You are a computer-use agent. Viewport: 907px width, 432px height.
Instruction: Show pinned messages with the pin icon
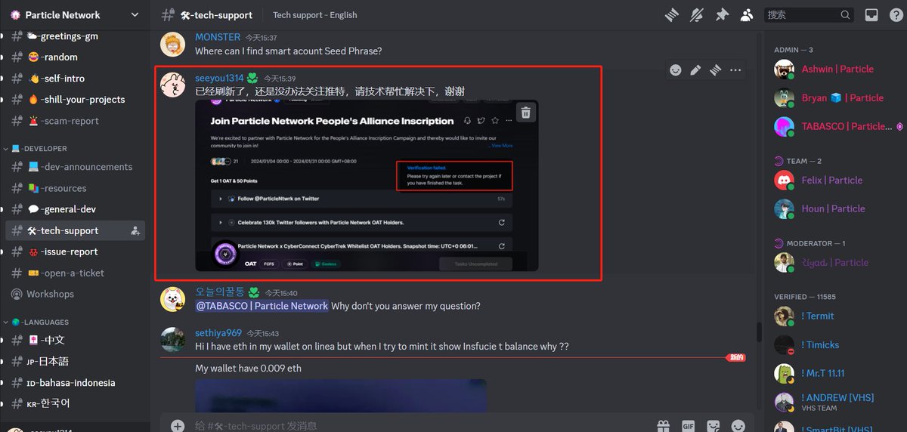[722, 14]
